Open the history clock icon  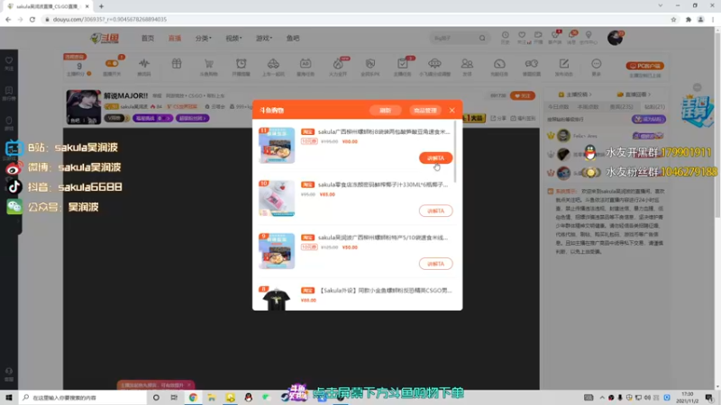505,37
